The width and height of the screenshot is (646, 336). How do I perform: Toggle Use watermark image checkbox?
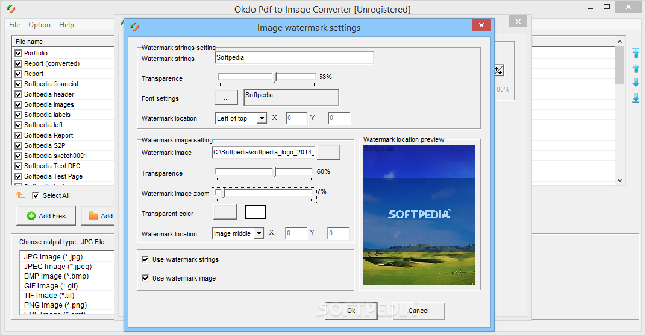tap(145, 278)
